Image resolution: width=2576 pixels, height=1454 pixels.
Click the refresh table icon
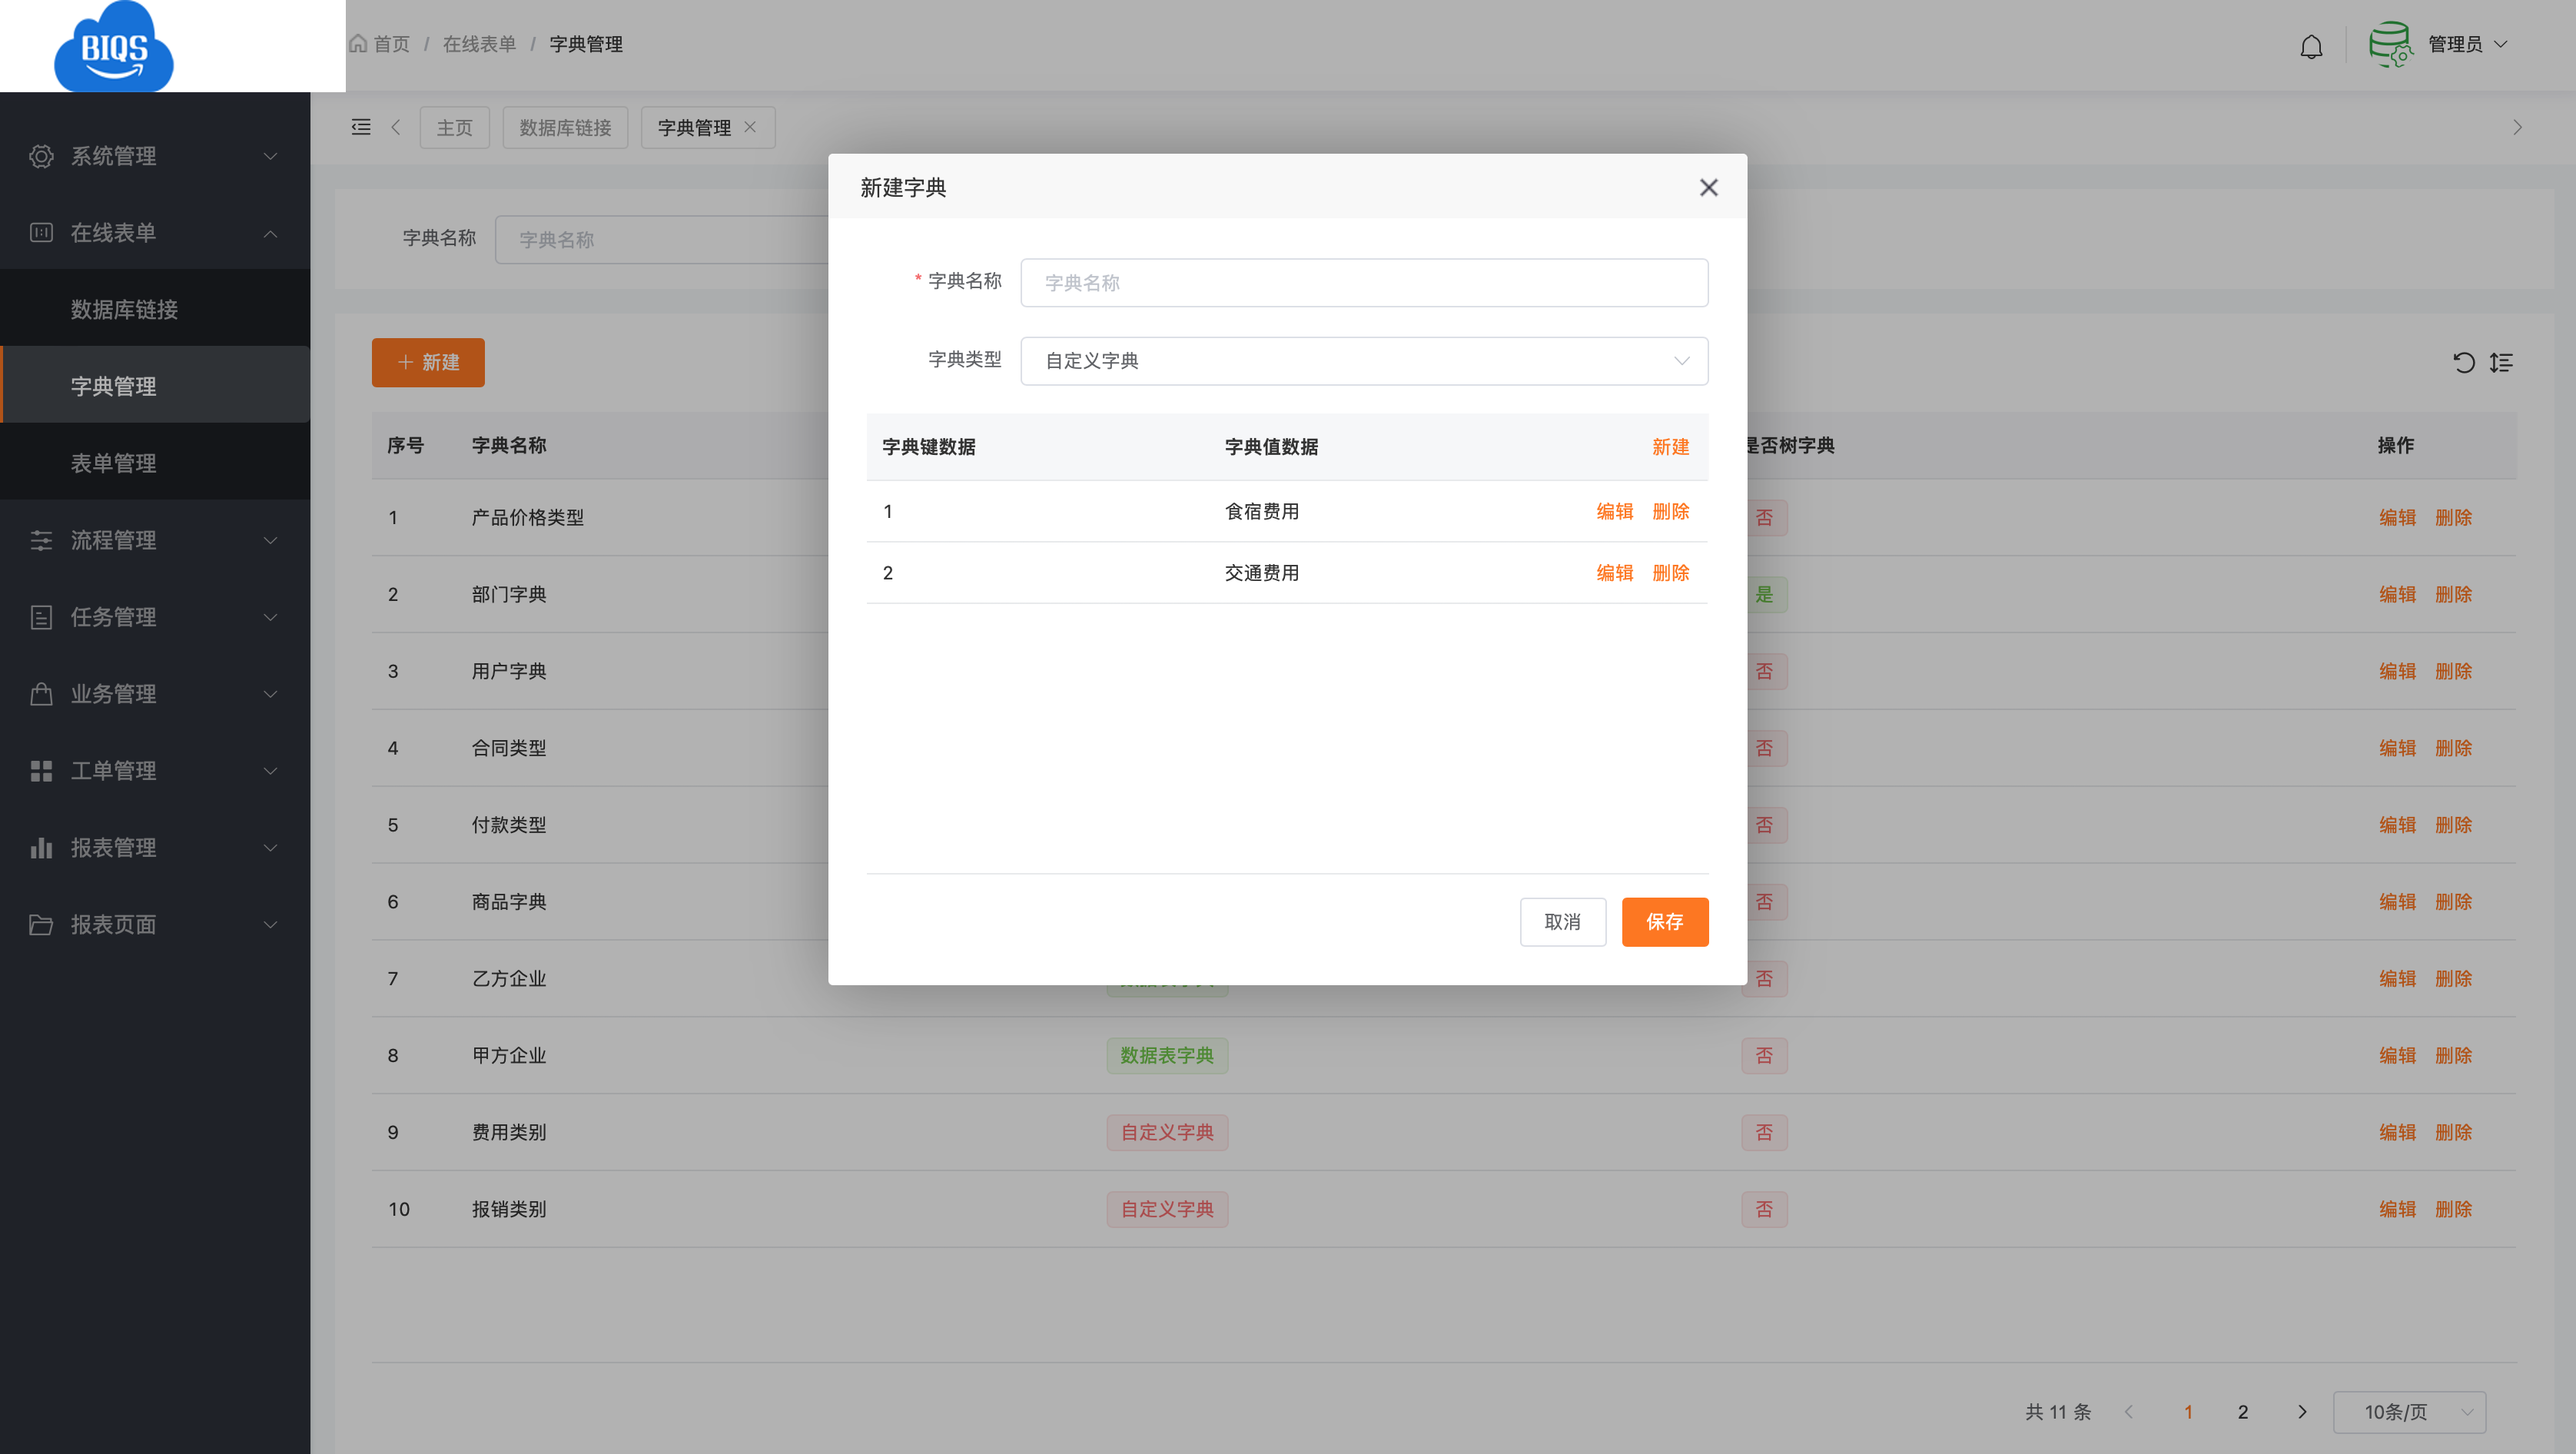click(x=2463, y=362)
